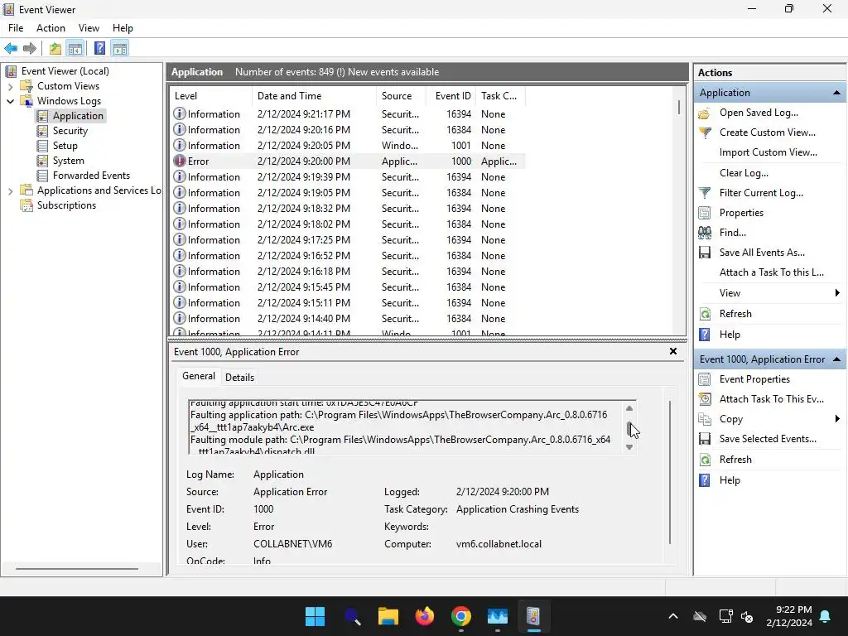Select System log in the tree
Image resolution: width=848 pixels, height=636 pixels.
tap(68, 161)
